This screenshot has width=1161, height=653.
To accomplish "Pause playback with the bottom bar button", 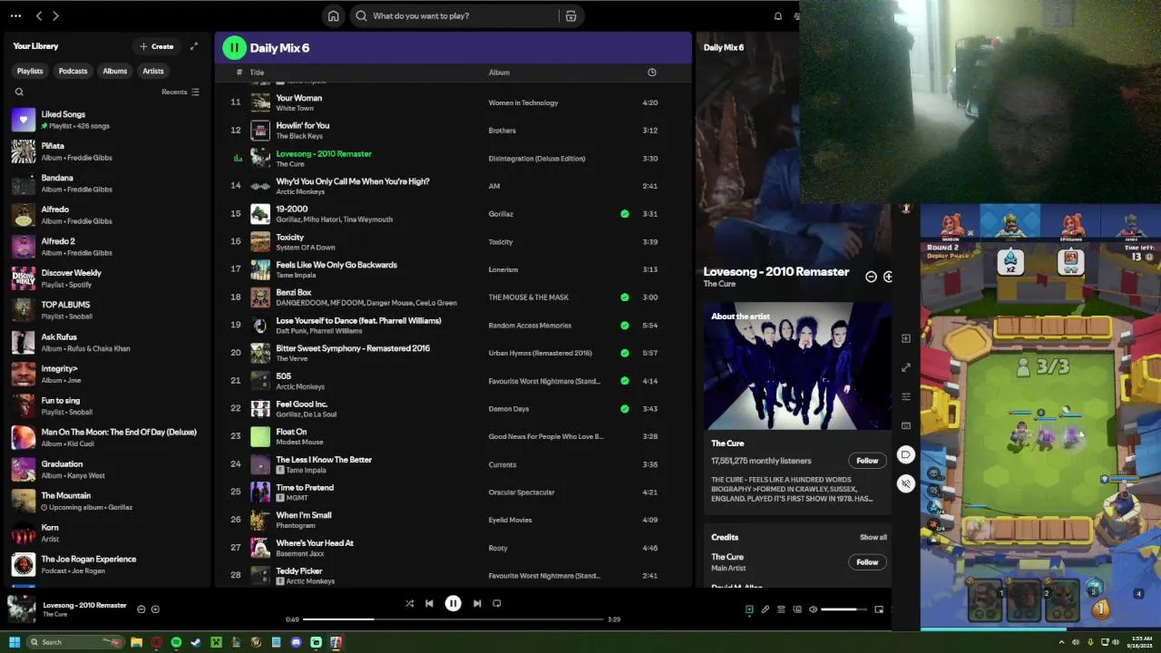I will pyautogui.click(x=453, y=603).
